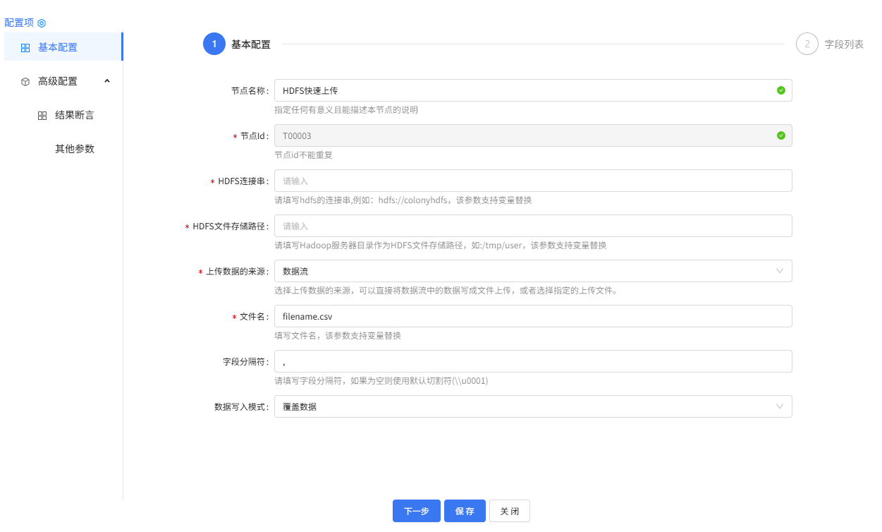Collapse the 高级配置 section chevron

point(107,80)
